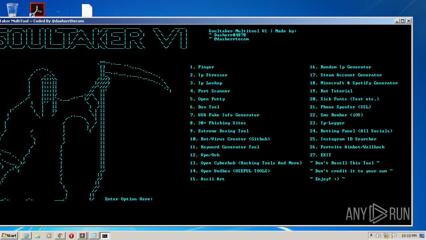Click '21. Phone Spoofer (SSL)' text
The height and width of the screenshot is (240, 426).
340,107
